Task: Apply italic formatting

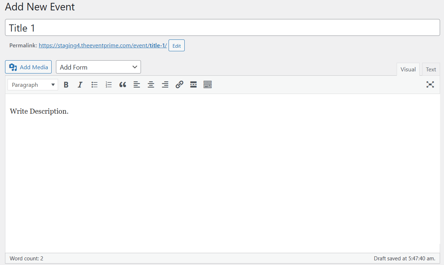Action: (80, 85)
